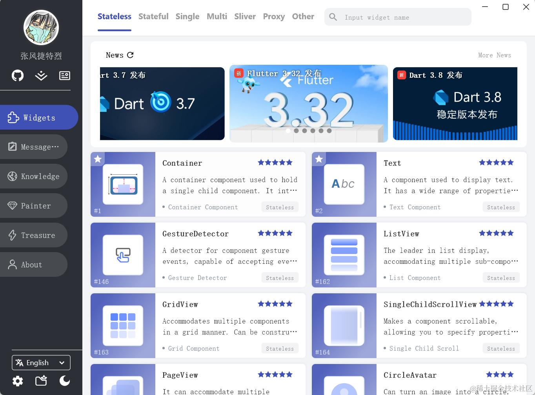Focus the Input widget name search field
Image resolution: width=535 pixels, height=395 pixels.
coord(398,17)
